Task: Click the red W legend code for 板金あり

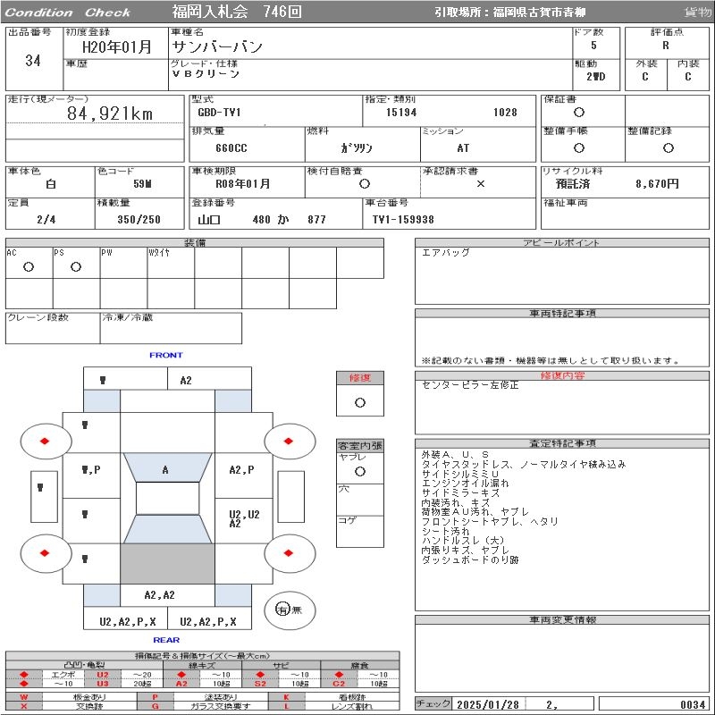Action: click(x=24, y=697)
